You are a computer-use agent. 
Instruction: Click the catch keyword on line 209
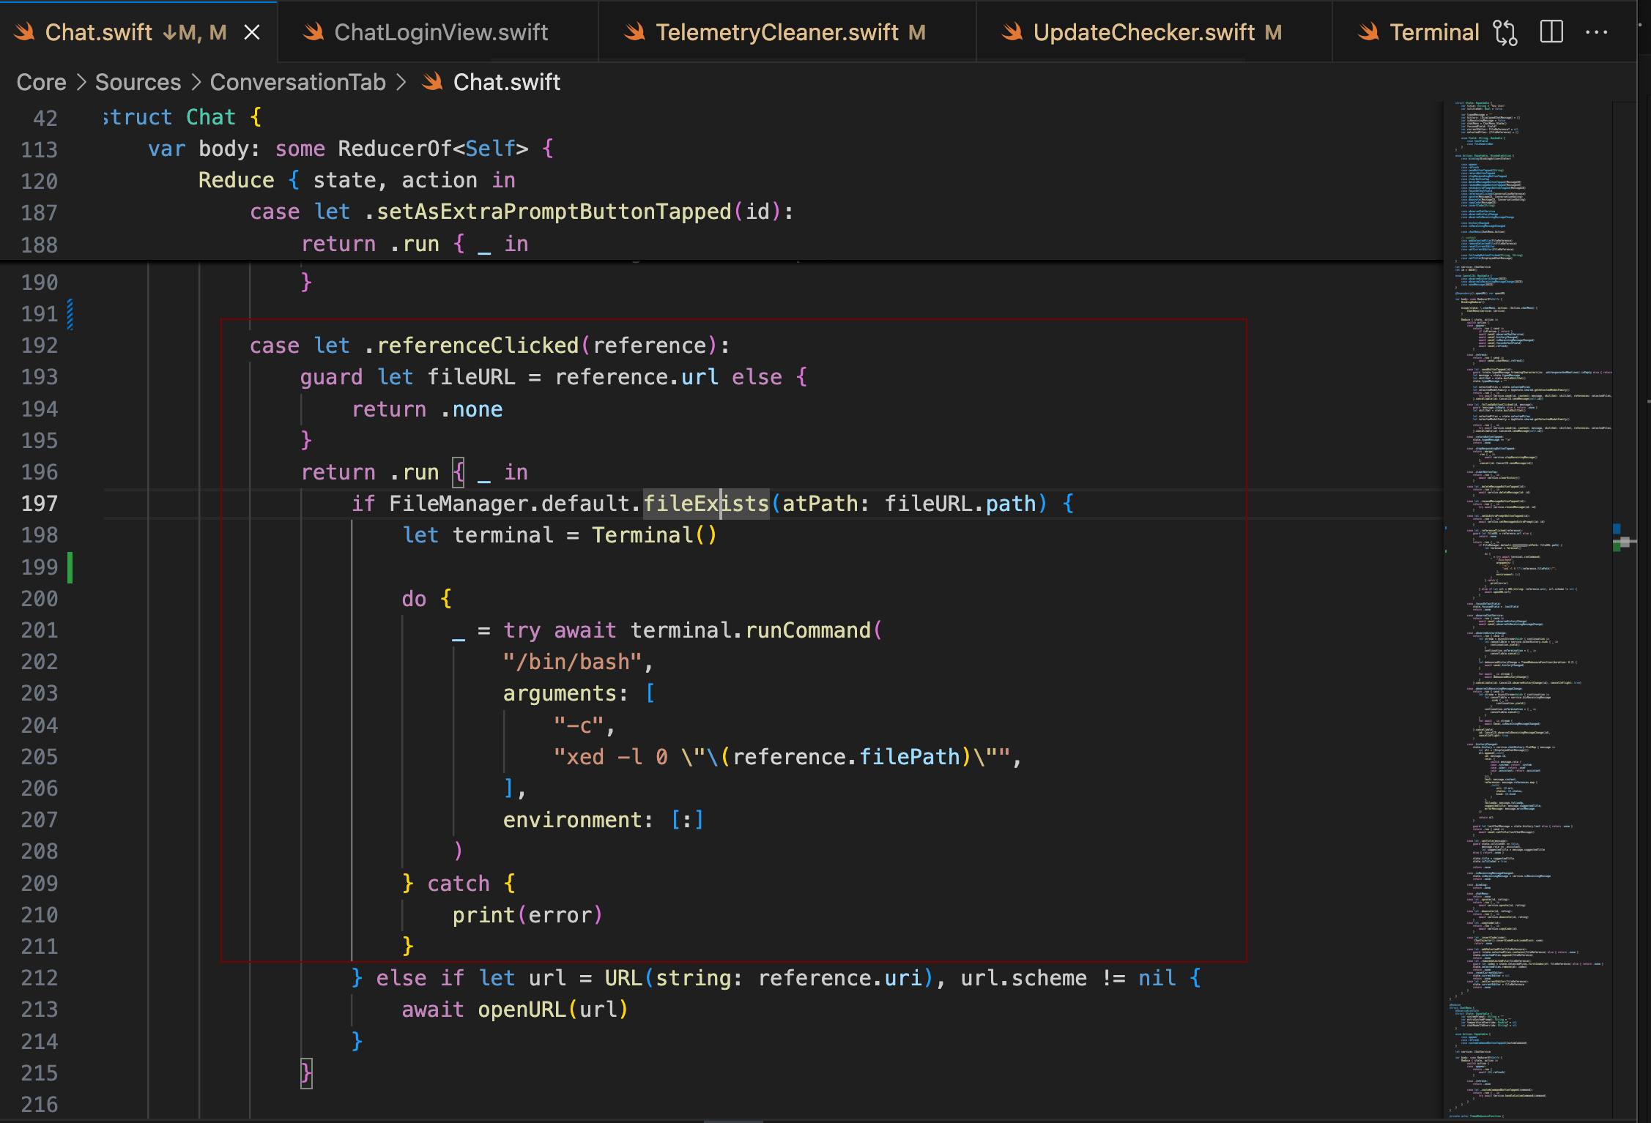[x=459, y=884]
